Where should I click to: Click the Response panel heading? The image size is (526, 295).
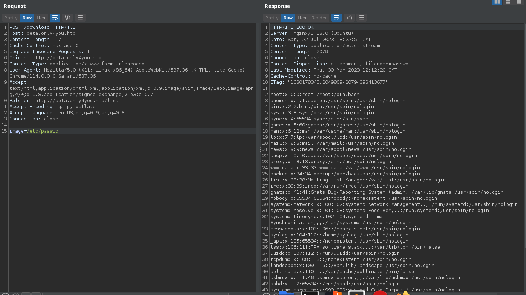point(277,6)
